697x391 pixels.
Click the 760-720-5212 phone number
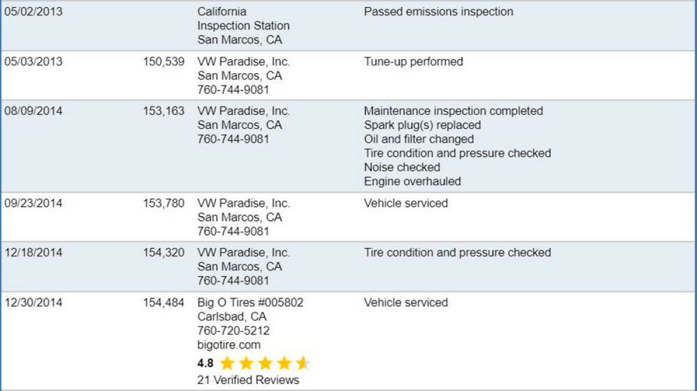click(x=233, y=331)
